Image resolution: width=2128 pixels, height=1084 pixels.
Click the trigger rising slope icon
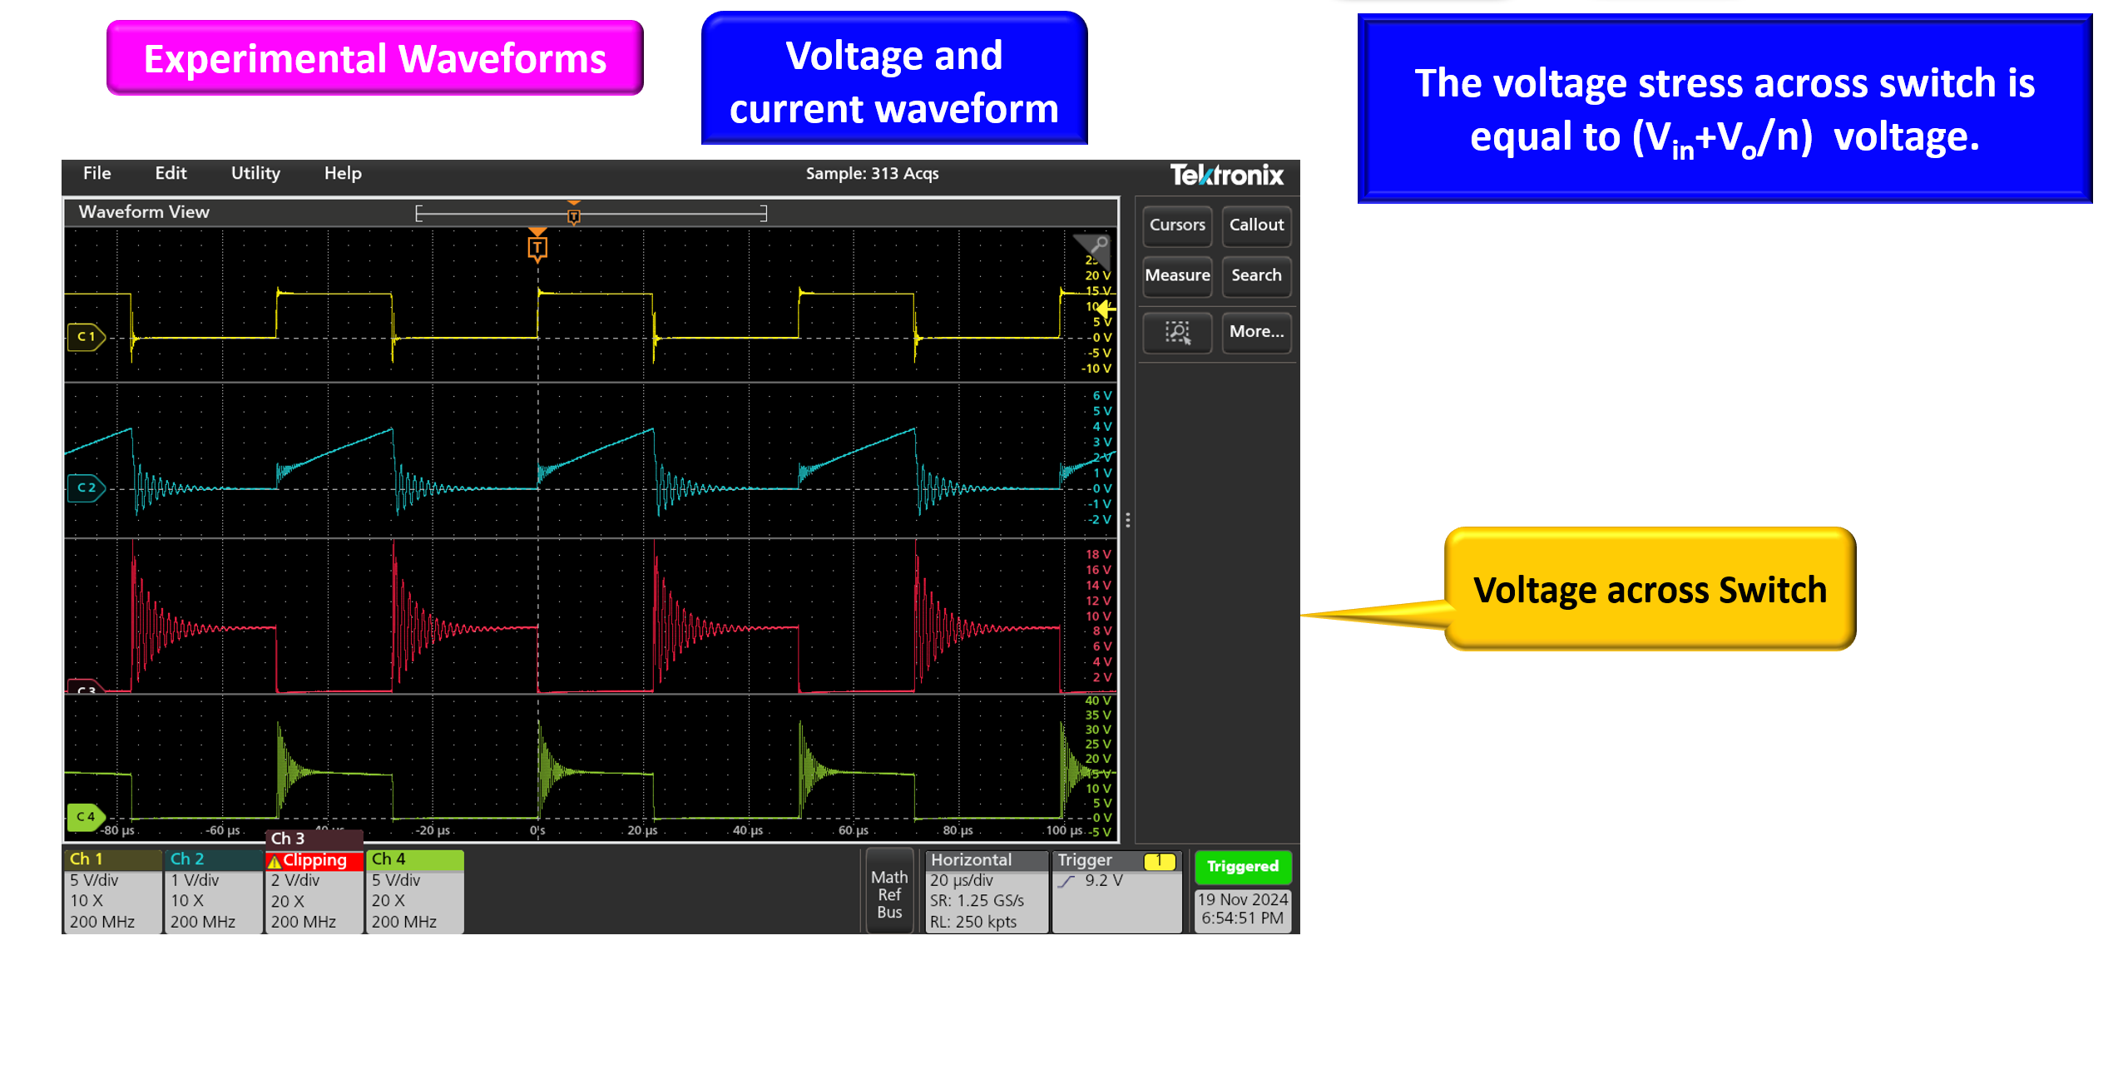(1066, 882)
